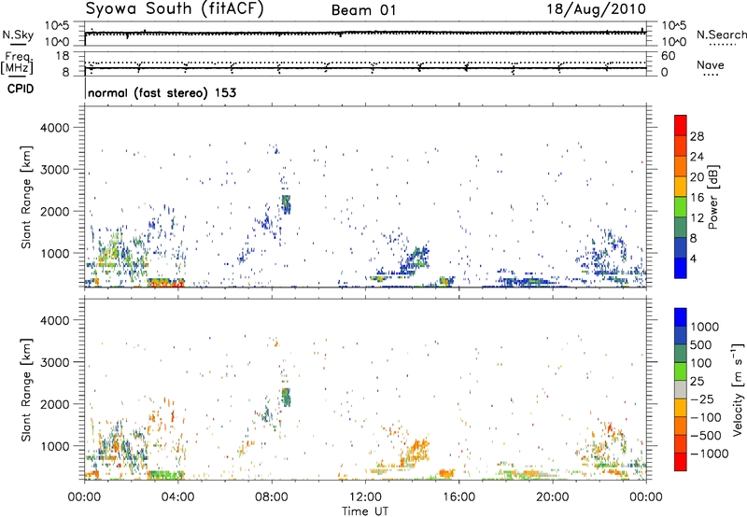
Task: Click the 'Syowa South (fitACF)' title
Action: 175,8
